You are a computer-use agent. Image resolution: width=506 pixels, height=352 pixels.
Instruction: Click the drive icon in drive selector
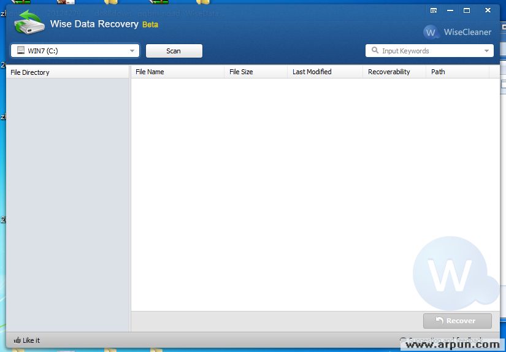(21, 50)
